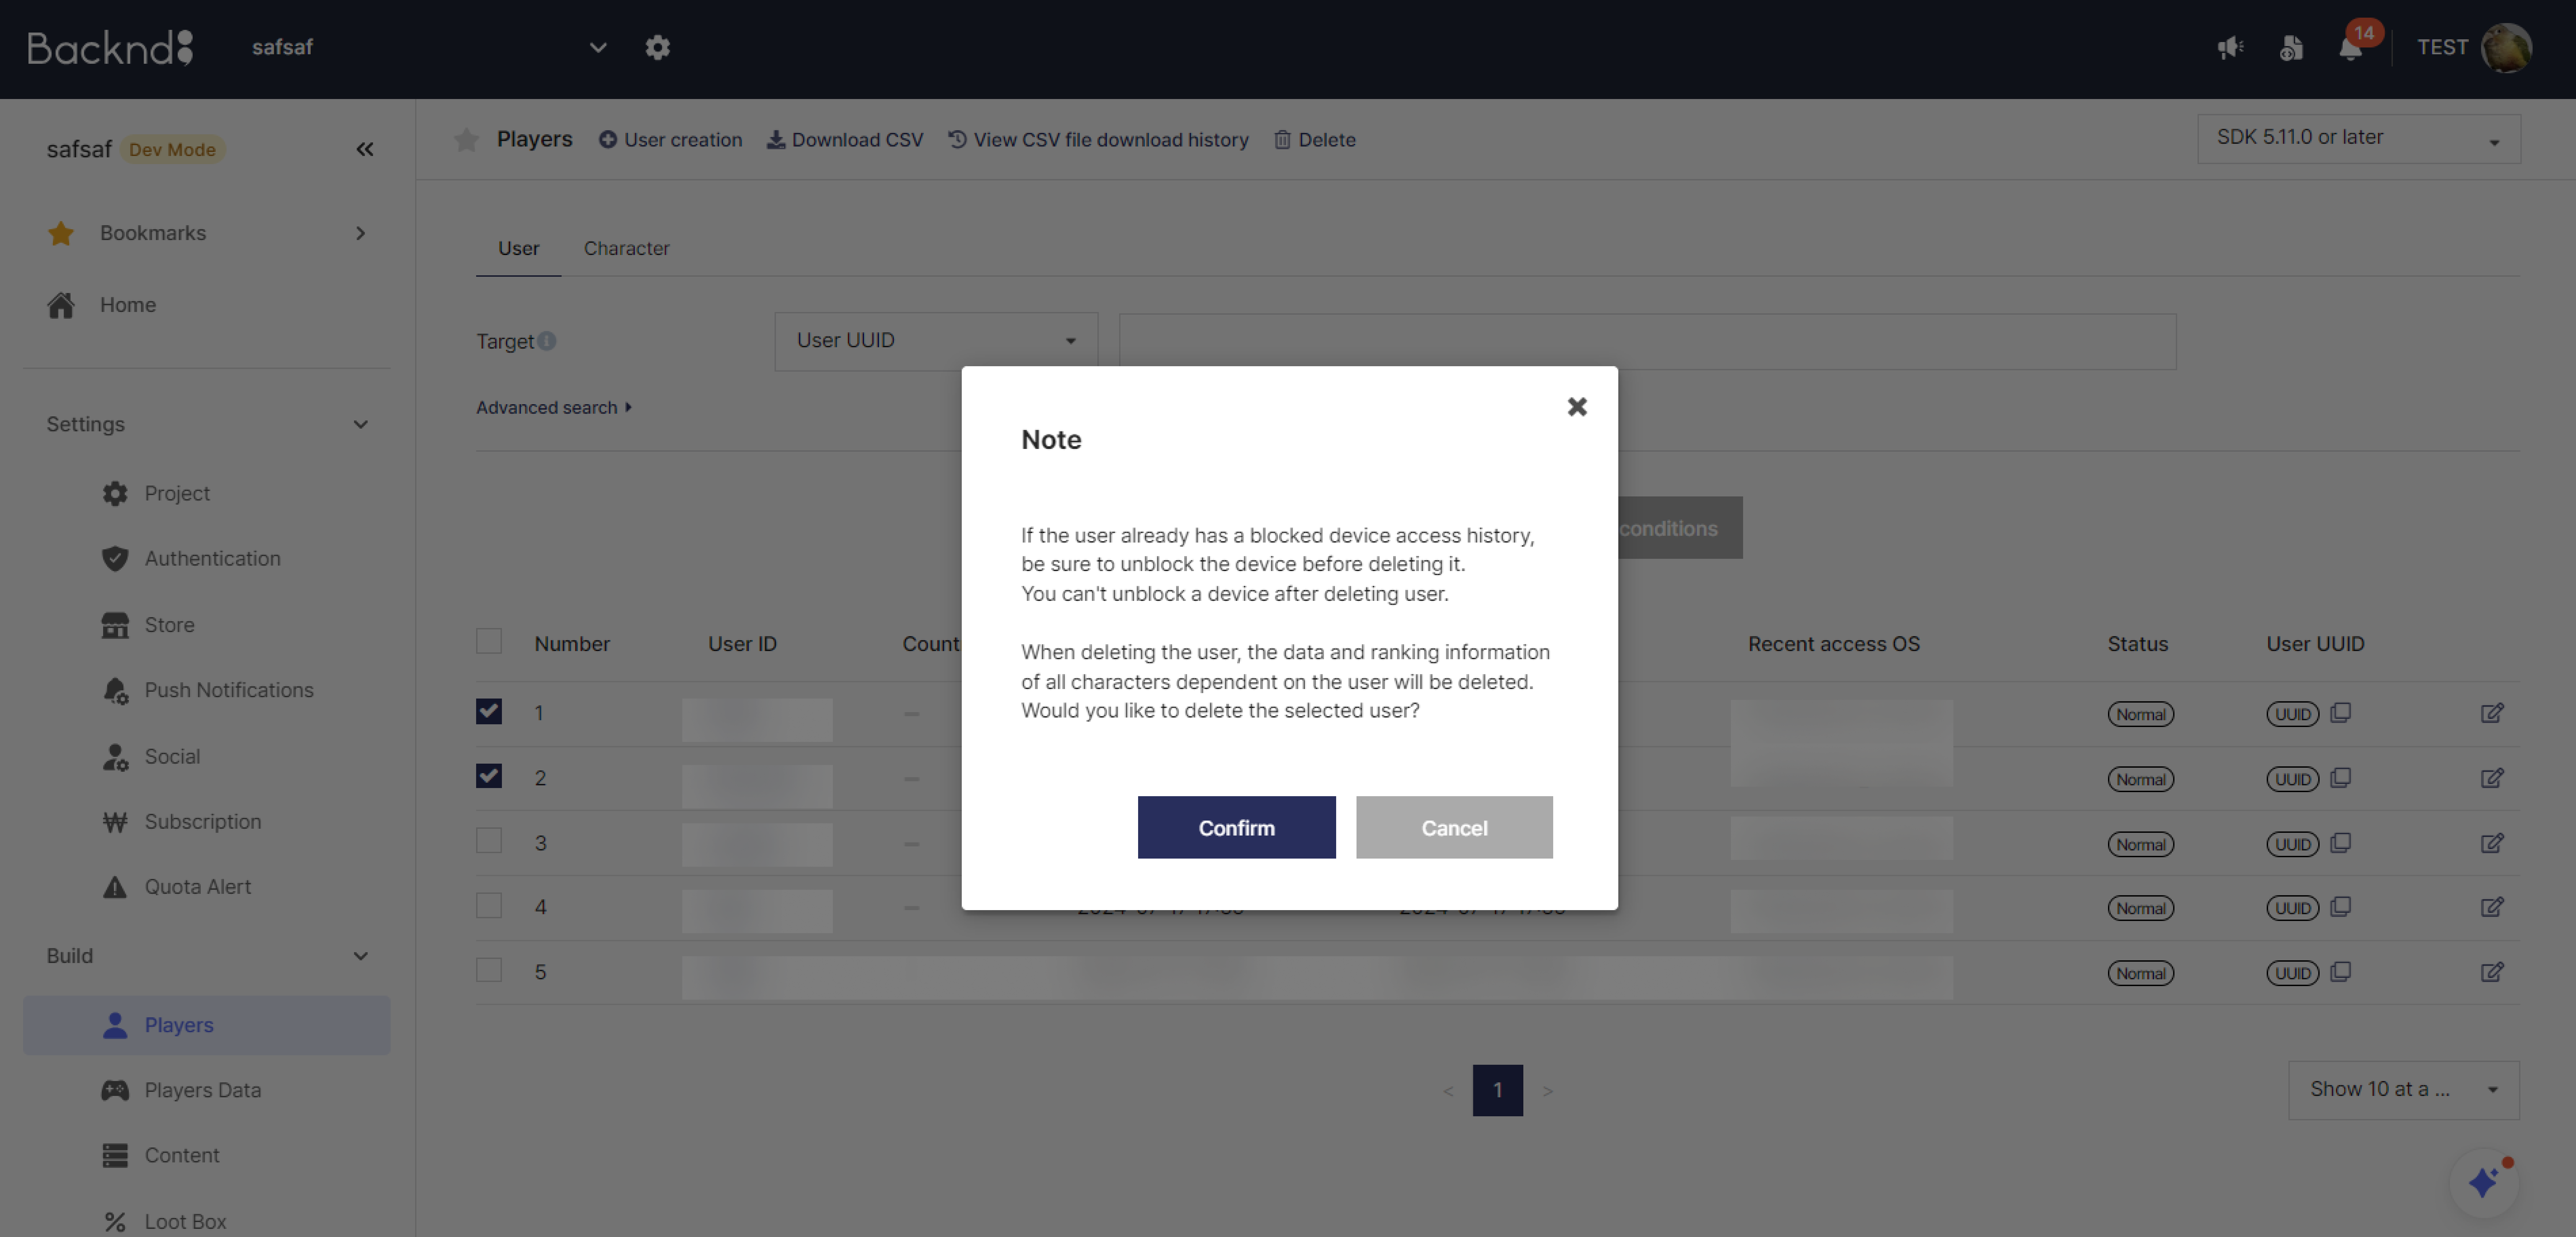The width and height of the screenshot is (2576, 1237).
Task: Edit user in row 1 pencil icon
Action: 2492,713
